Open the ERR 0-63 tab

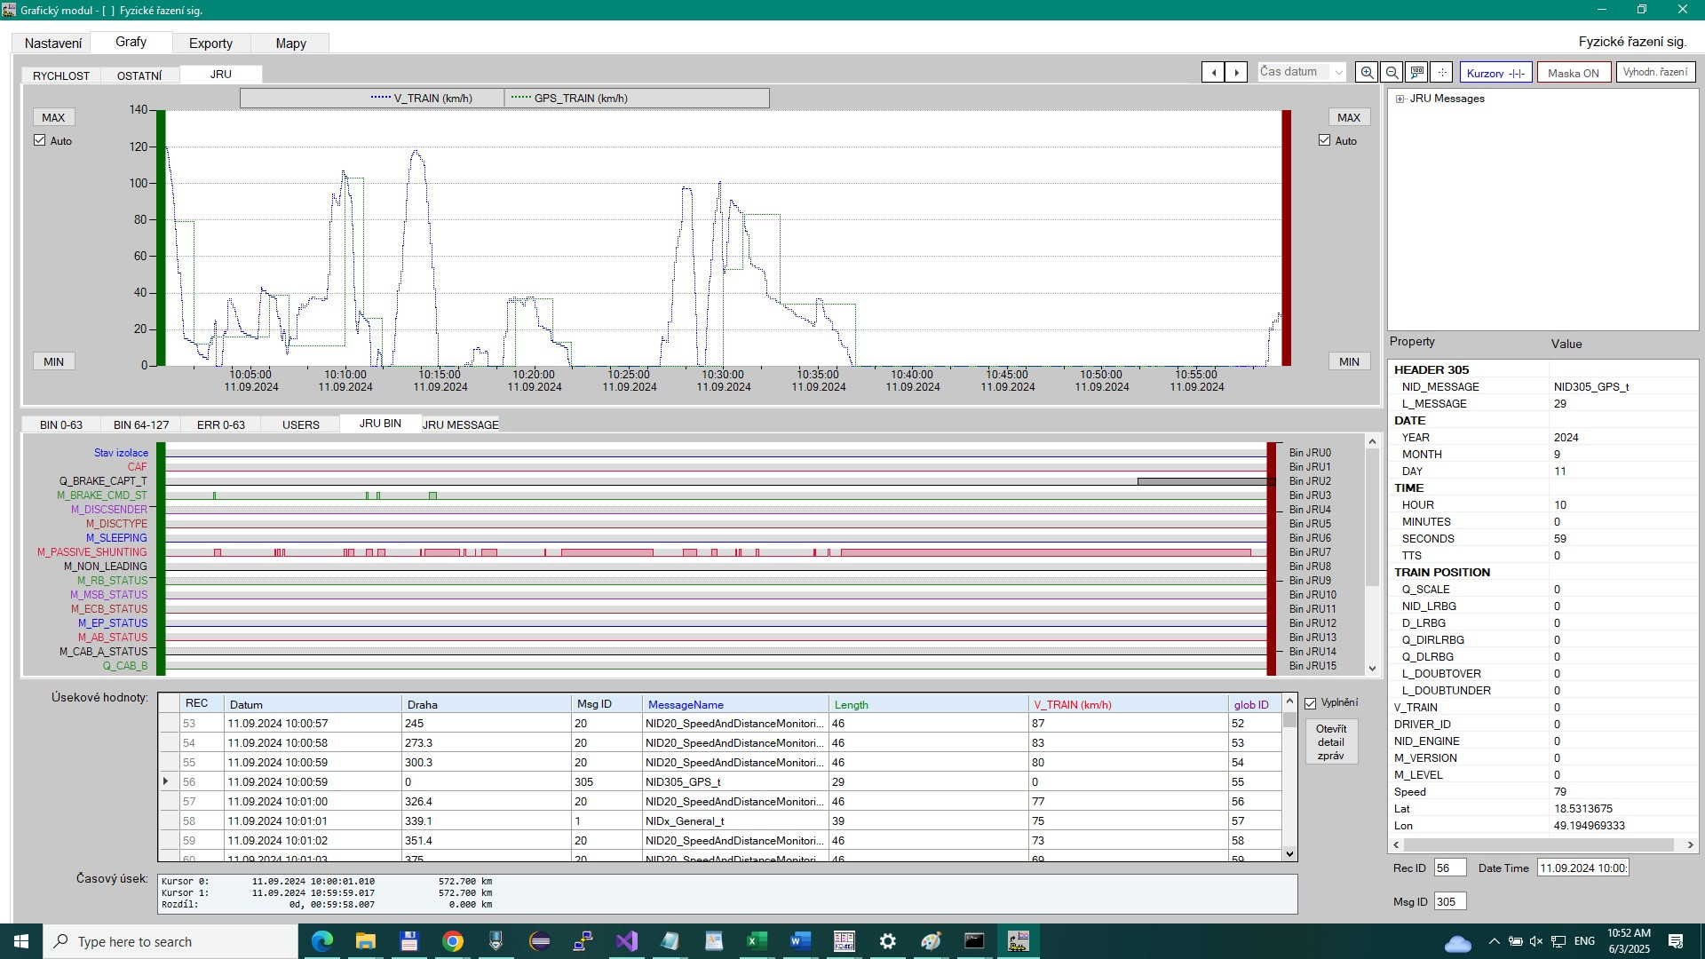221,424
